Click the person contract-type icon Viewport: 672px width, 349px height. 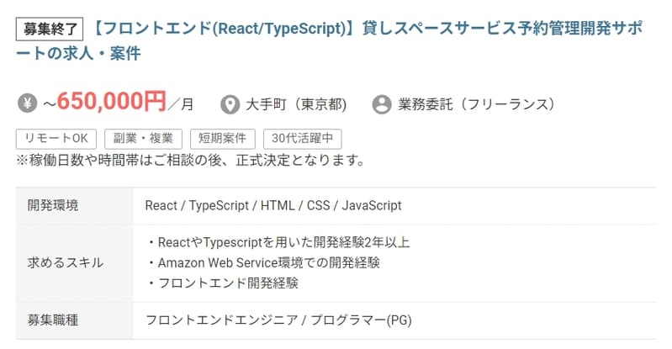coord(382,105)
